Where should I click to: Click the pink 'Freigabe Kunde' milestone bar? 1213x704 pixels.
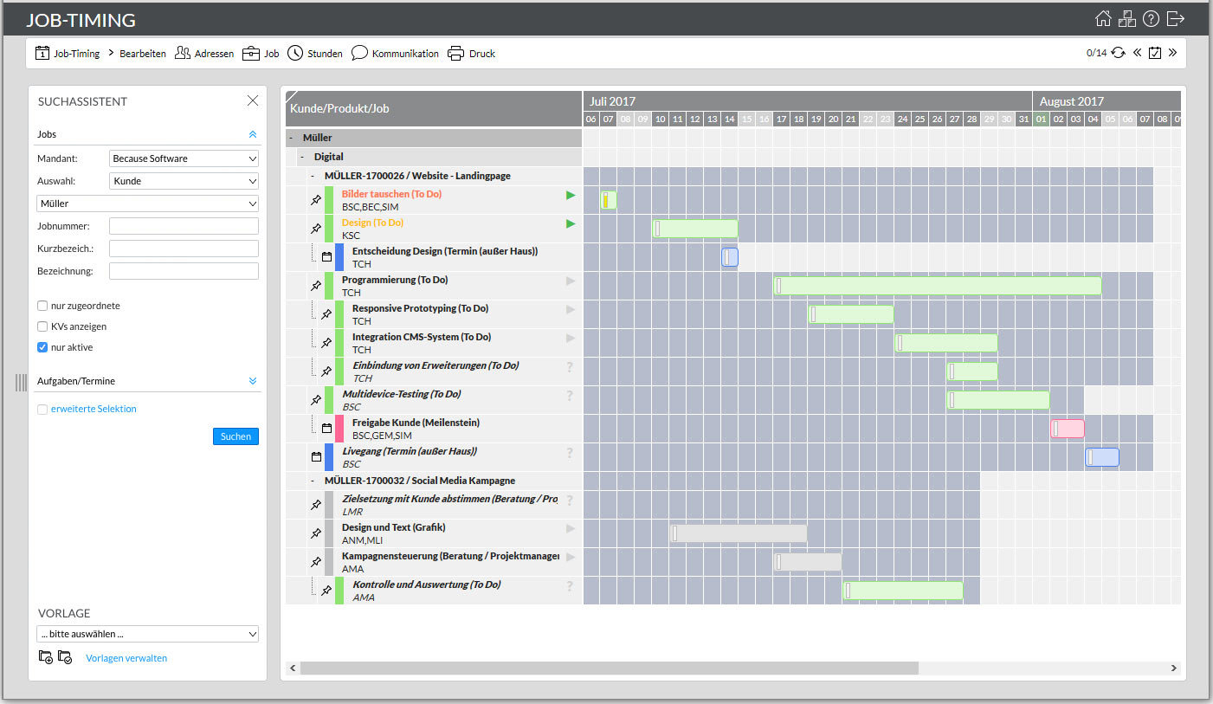(1067, 428)
